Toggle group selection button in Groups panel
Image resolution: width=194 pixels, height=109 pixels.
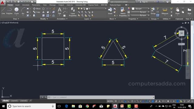(x=158, y=15)
